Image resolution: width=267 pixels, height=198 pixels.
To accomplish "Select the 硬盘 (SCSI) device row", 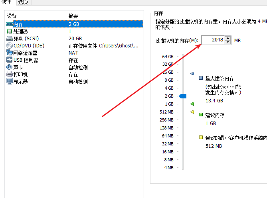I will pyautogui.click(x=75, y=38).
